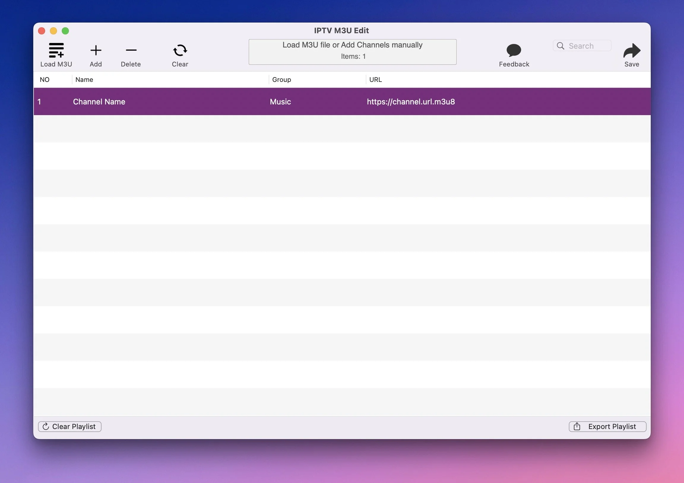
Task: Click the Clear refresh arrows icon
Action: click(180, 50)
